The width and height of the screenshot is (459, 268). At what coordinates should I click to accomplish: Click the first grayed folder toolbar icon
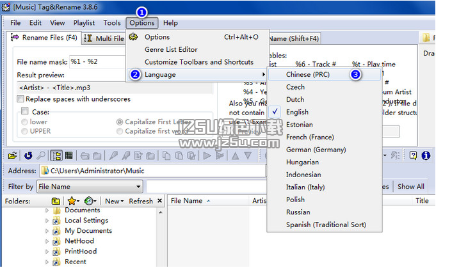tap(85, 155)
